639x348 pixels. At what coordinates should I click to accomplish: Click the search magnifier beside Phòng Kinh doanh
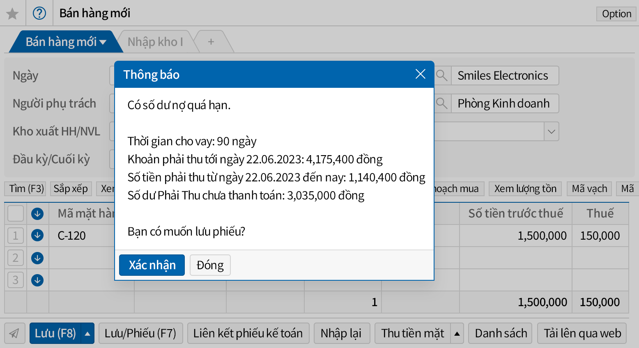pyautogui.click(x=442, y=103)
